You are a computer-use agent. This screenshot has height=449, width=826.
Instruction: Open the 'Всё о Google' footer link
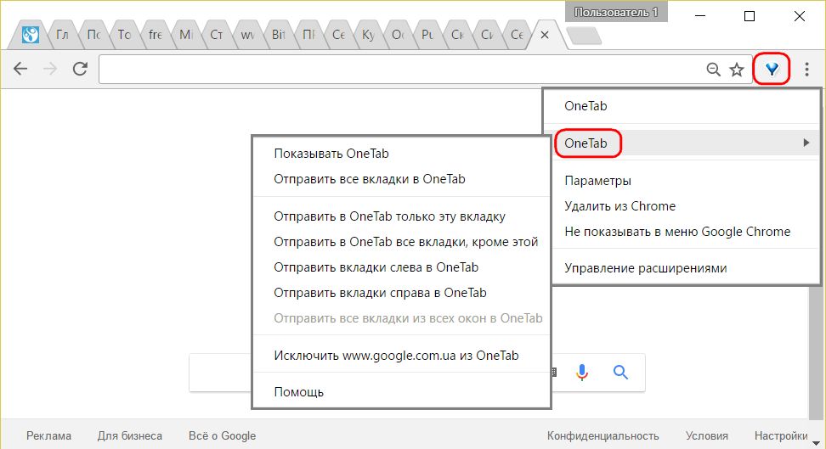coord(223,435)
